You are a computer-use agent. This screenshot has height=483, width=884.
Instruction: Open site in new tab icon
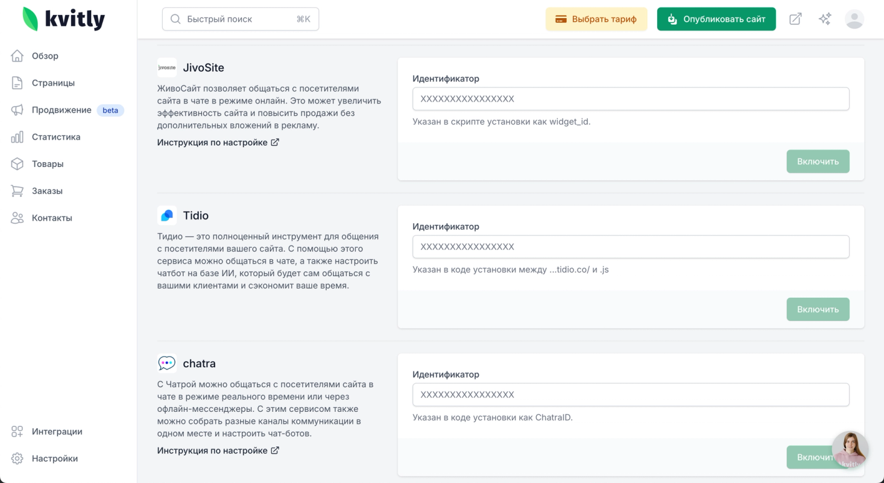(796, 19)
